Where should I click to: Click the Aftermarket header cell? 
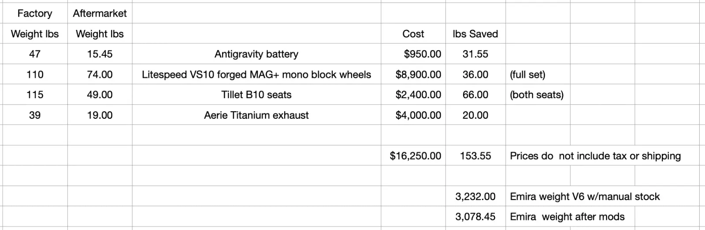point(100,14)
